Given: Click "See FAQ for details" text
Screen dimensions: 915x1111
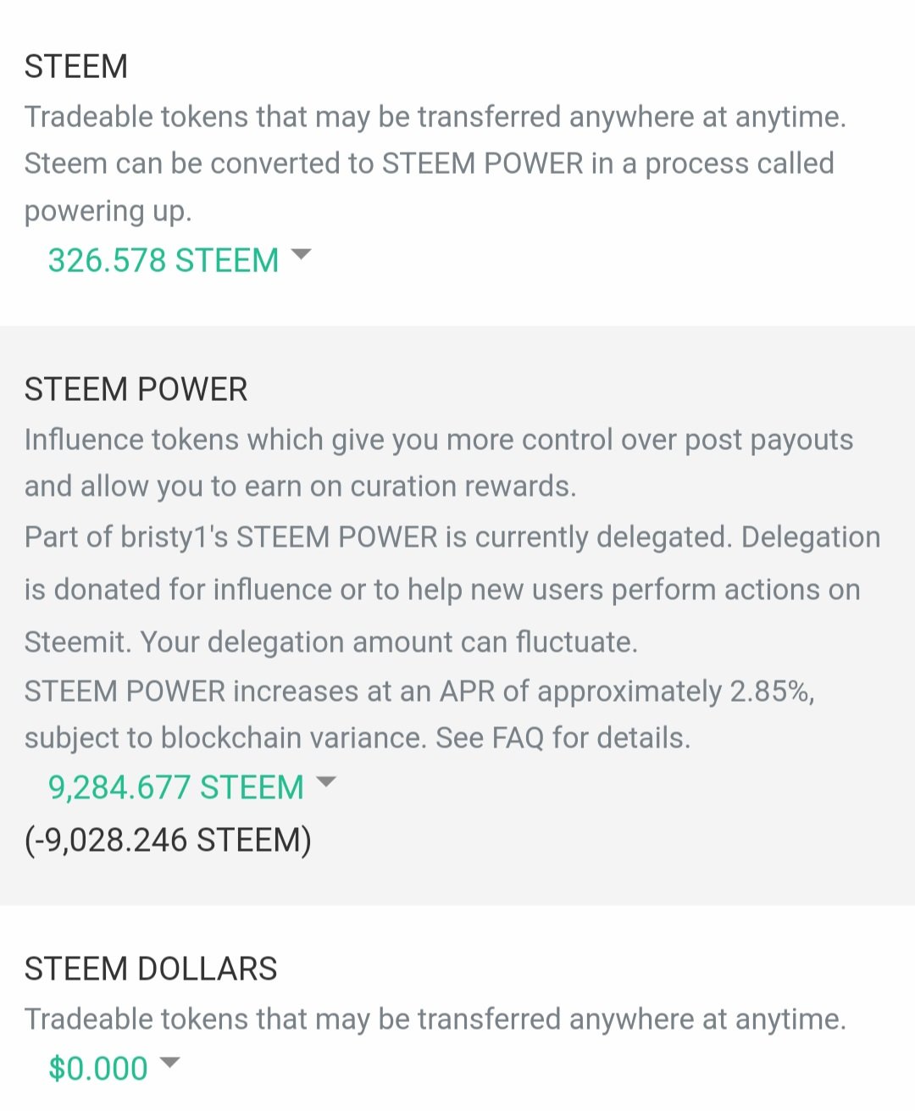Looking at the screenshot, I should tap(563, 737).
